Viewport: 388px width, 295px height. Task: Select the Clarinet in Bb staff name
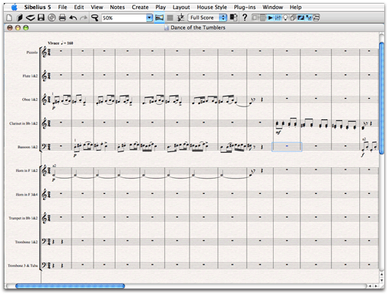[x=24, y=123]
